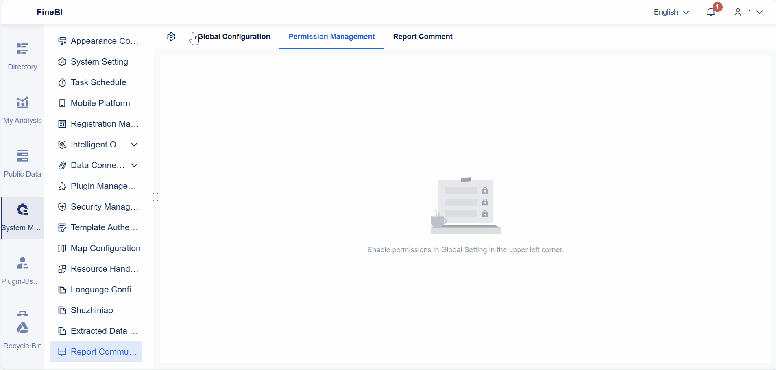Select My Analysis in the sidebar
The height and width of the screenshot is (370, 776).
click(x=22, y=109)
